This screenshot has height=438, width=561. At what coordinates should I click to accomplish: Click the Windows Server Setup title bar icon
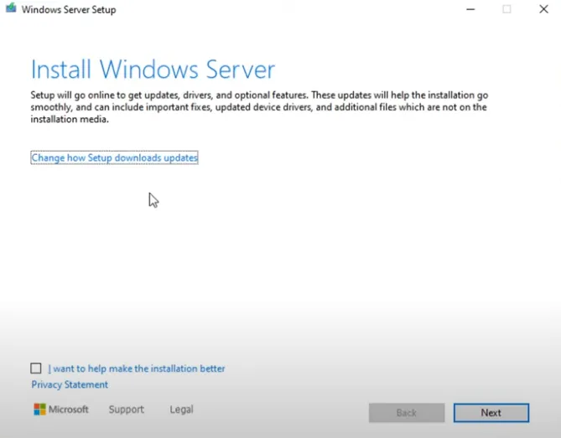tap(11, 8)
